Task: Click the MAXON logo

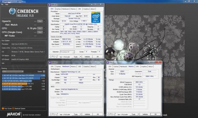Action: point(14,114)
